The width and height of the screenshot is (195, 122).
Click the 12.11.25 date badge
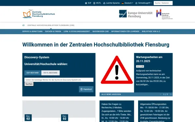(140, 66)
